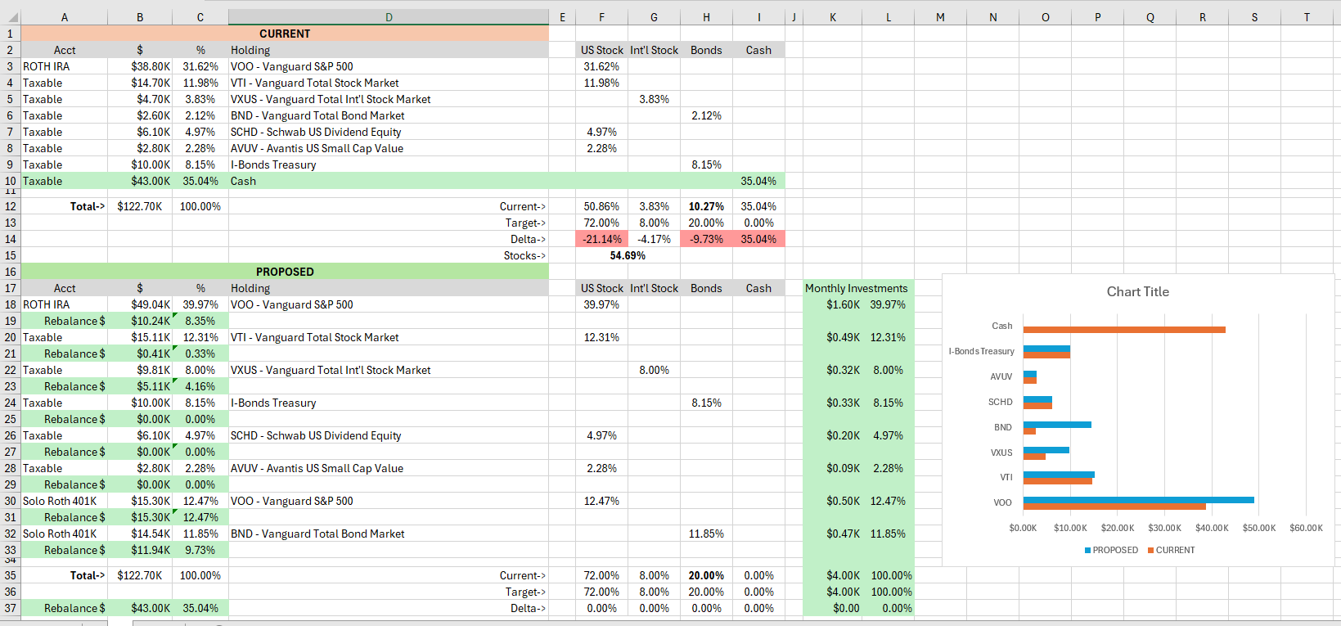The width and height of the screenshot is (1341, 626).
Task: Click the $4.00K cell in row 36
Action: click(833, 592)
